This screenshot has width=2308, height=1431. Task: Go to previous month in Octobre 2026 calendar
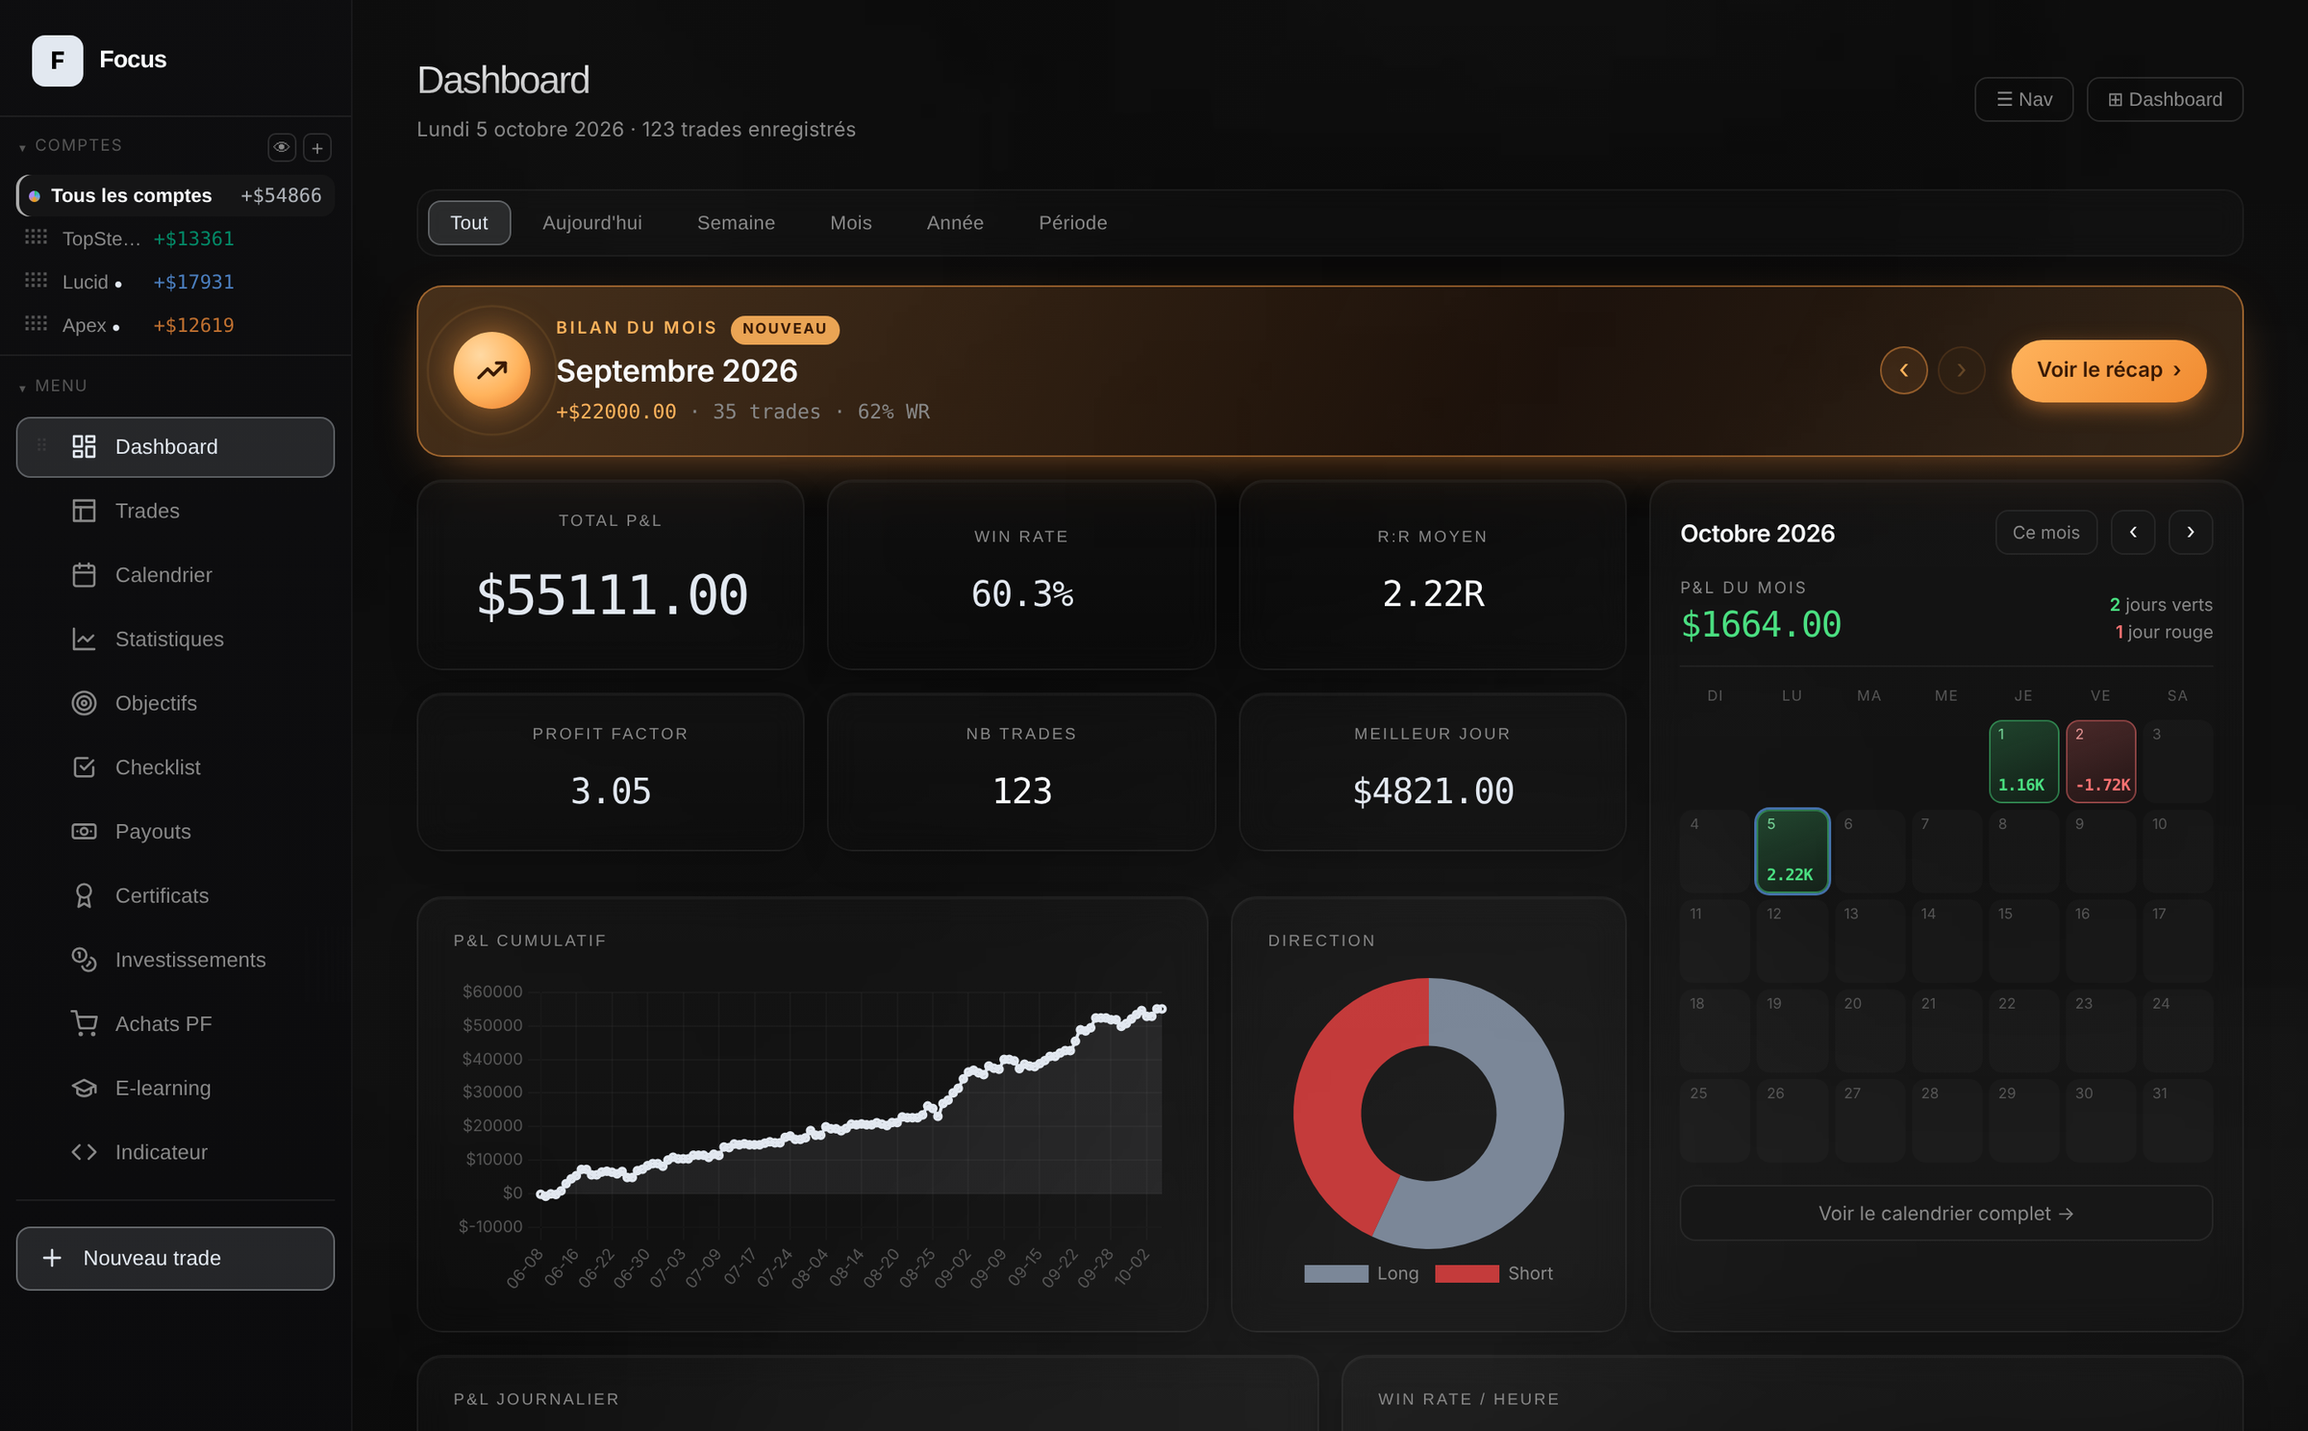[2132, 533]
